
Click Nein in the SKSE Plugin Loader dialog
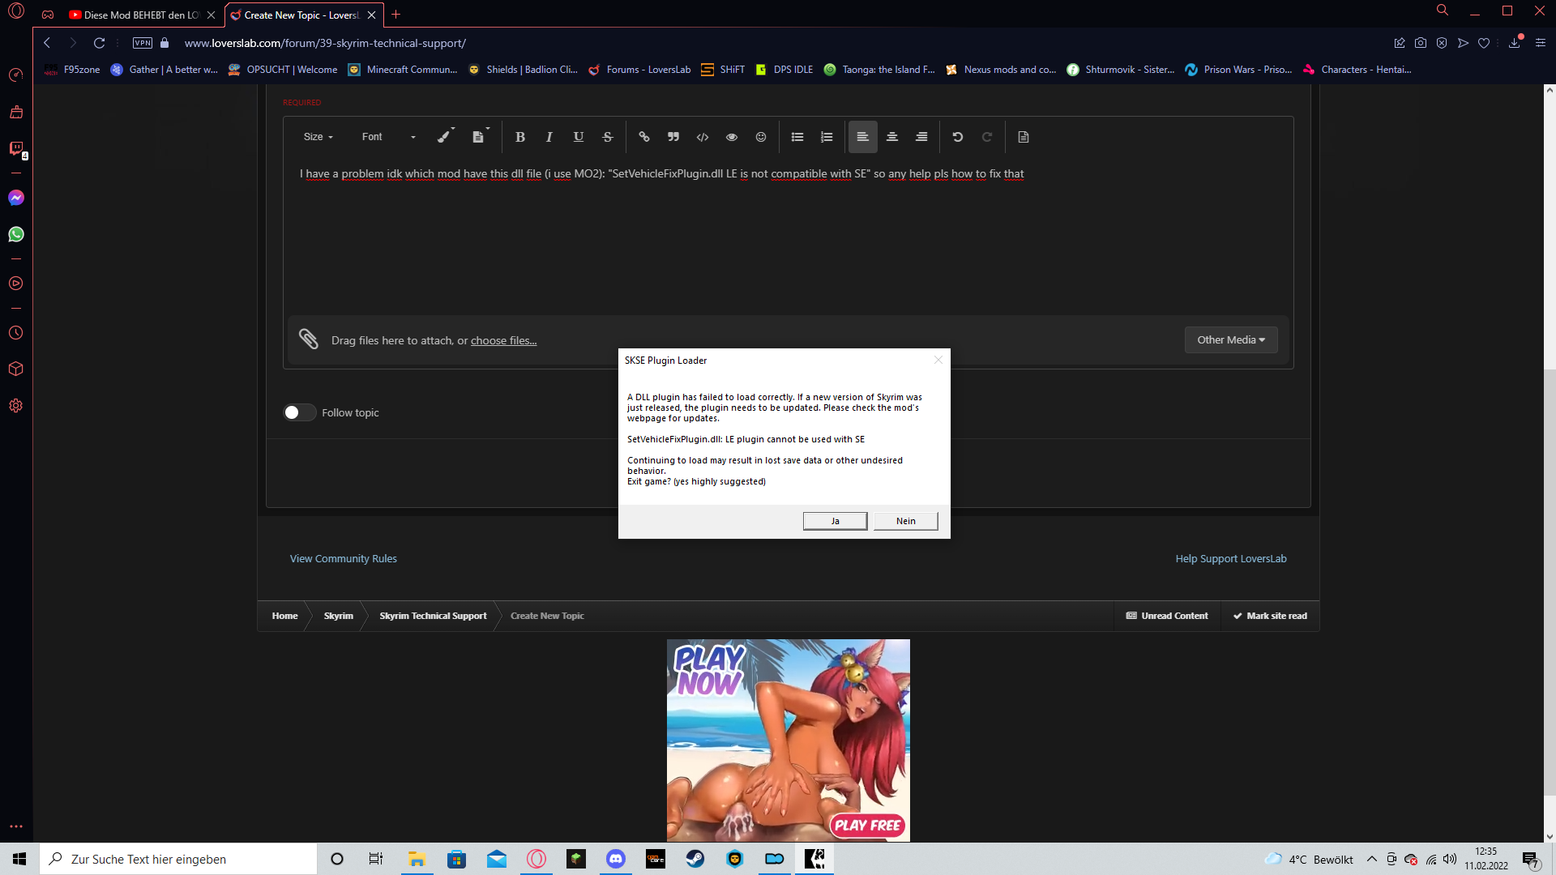click(906, 521)
